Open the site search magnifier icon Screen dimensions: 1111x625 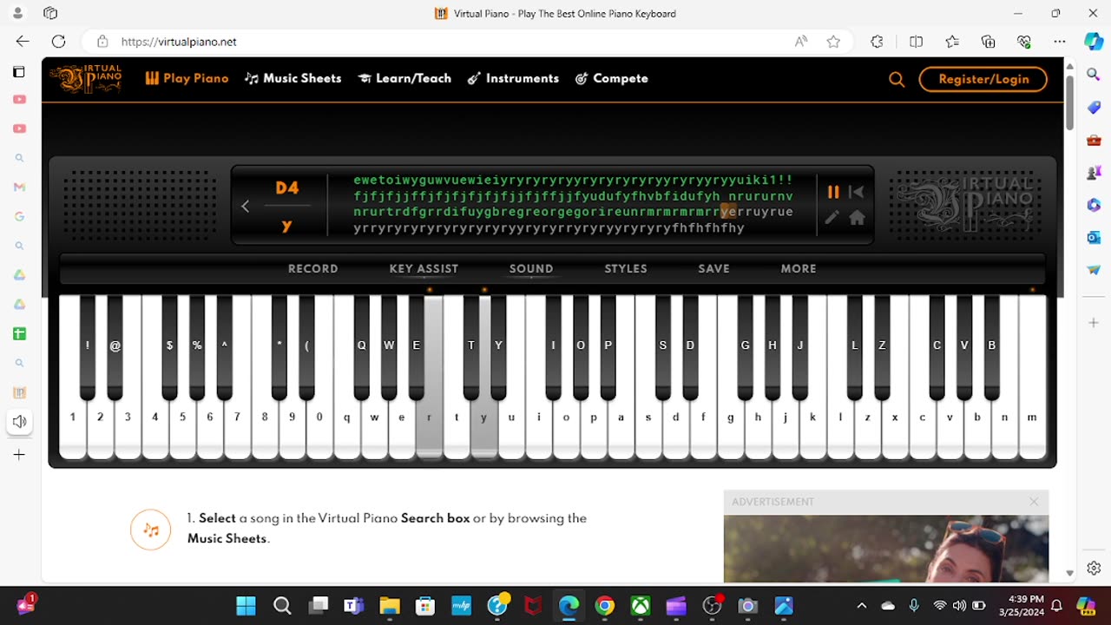tap(897, 79)
